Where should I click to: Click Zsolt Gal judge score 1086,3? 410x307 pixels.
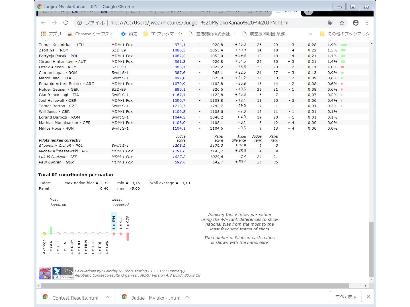tap(179, 50)
